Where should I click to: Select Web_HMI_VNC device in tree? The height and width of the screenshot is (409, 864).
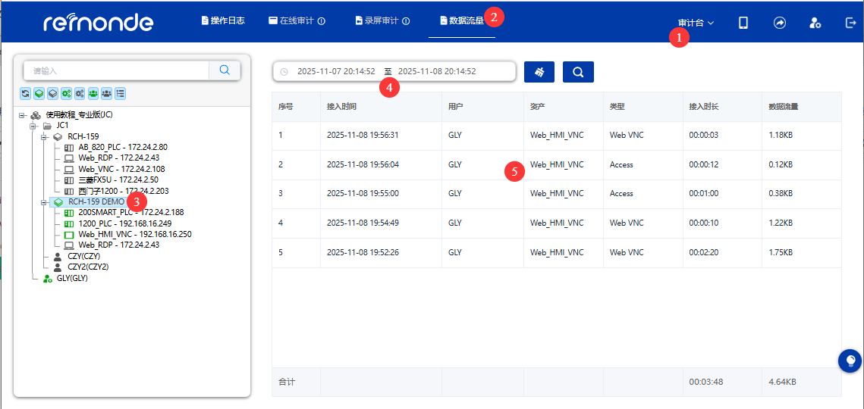pyautogui.click(x=134, y=235)
